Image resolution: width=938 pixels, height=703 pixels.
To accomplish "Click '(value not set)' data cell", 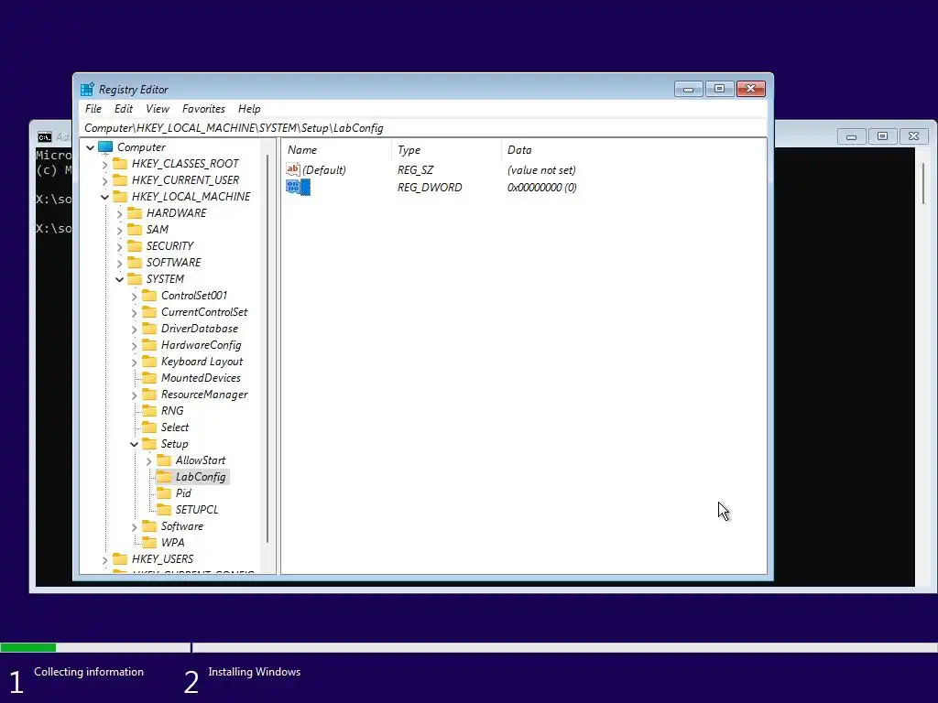I will pos(541,169).
